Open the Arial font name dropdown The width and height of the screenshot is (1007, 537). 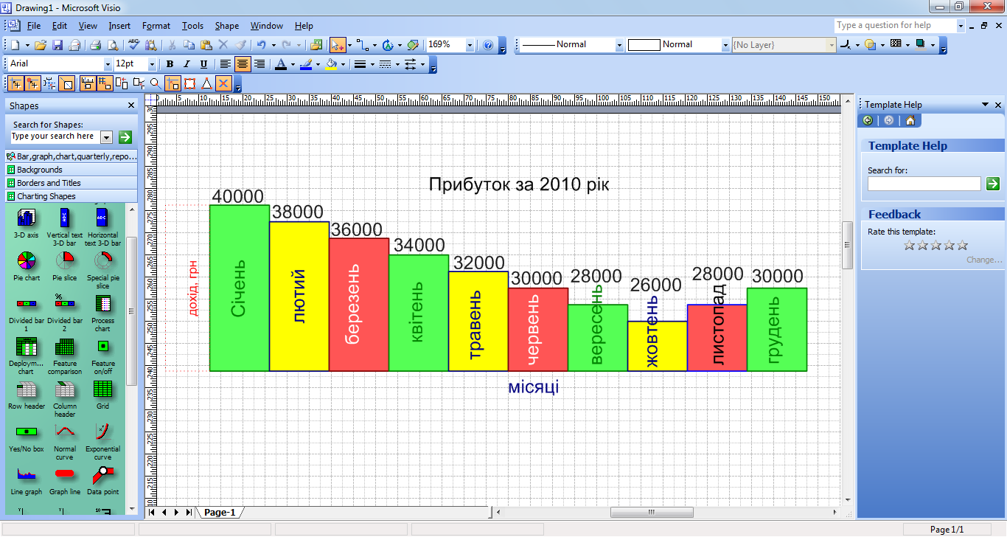click(107, 64)
